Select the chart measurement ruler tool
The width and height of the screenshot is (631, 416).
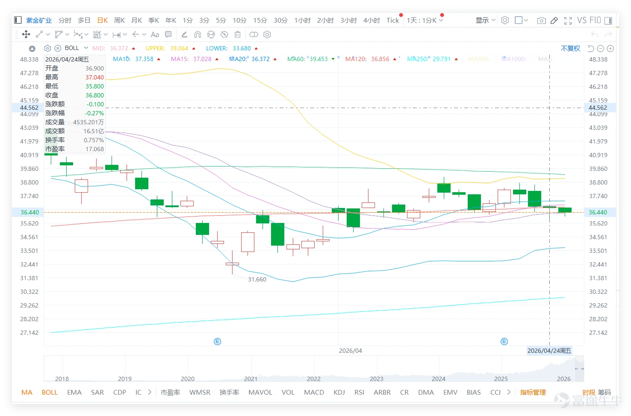[x=97, y=35]
